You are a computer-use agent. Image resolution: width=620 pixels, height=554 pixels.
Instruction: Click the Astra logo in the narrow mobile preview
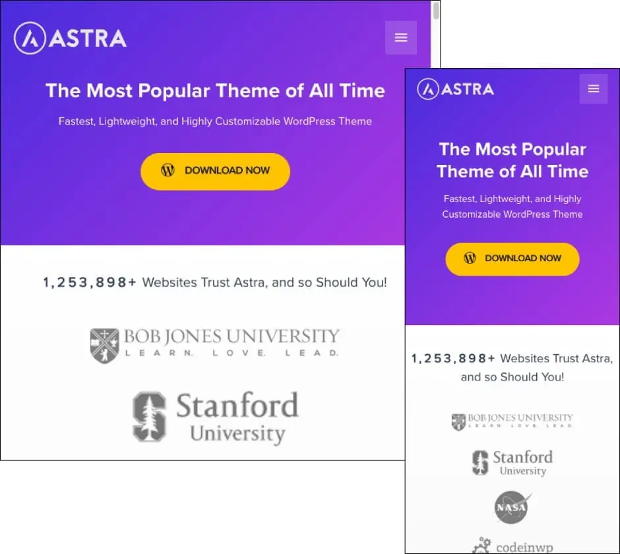[x=455, y=89]
